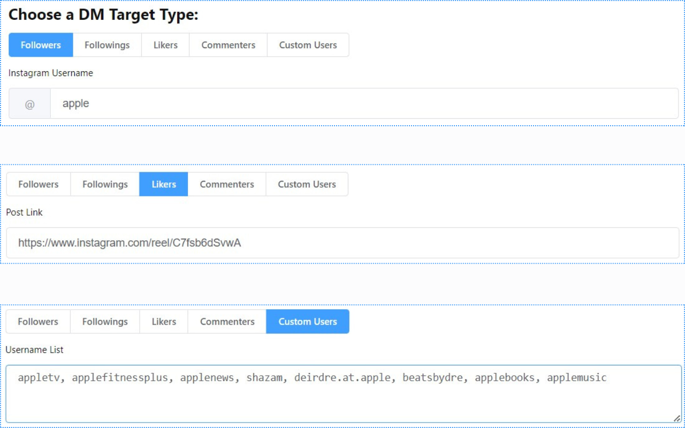Click the active Custom Users tab

tap(308, 322)
